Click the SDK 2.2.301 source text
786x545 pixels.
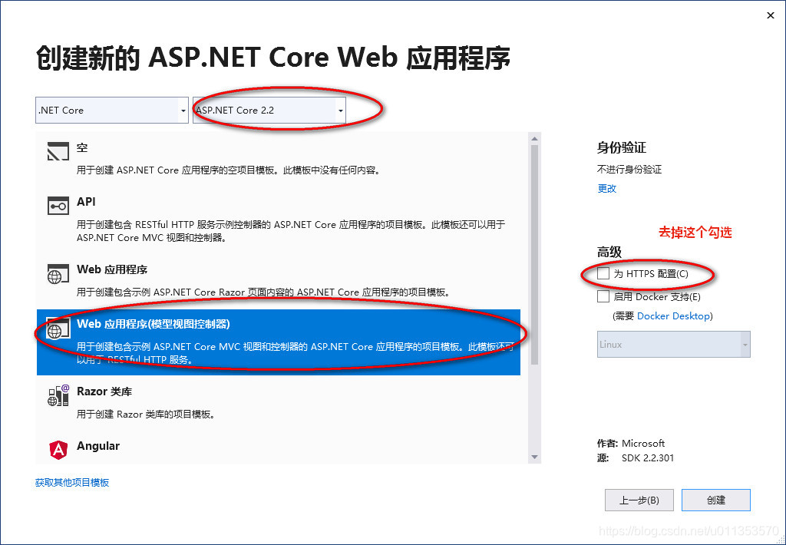648,457
